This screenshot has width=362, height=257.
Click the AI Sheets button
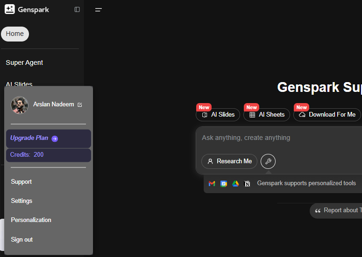pyautogui.click(x=267, y=115)
